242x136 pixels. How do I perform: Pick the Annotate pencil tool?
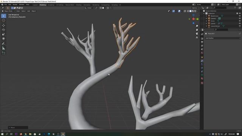tap(3, 44)
